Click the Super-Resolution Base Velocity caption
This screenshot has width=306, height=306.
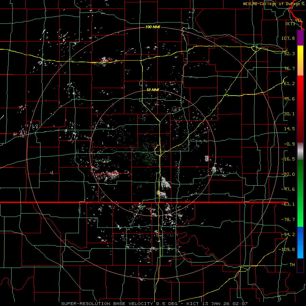pyautogui.click(x=154, y=304)
